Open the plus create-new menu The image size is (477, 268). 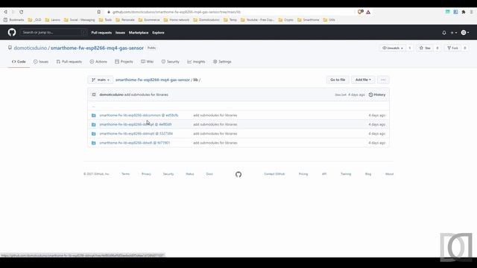(454, 33)
